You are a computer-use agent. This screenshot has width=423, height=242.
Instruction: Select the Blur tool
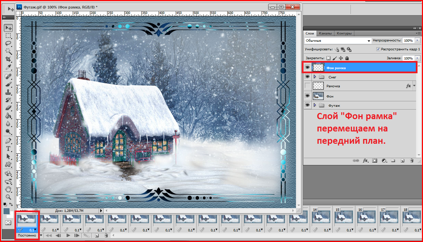coord(8,124)
